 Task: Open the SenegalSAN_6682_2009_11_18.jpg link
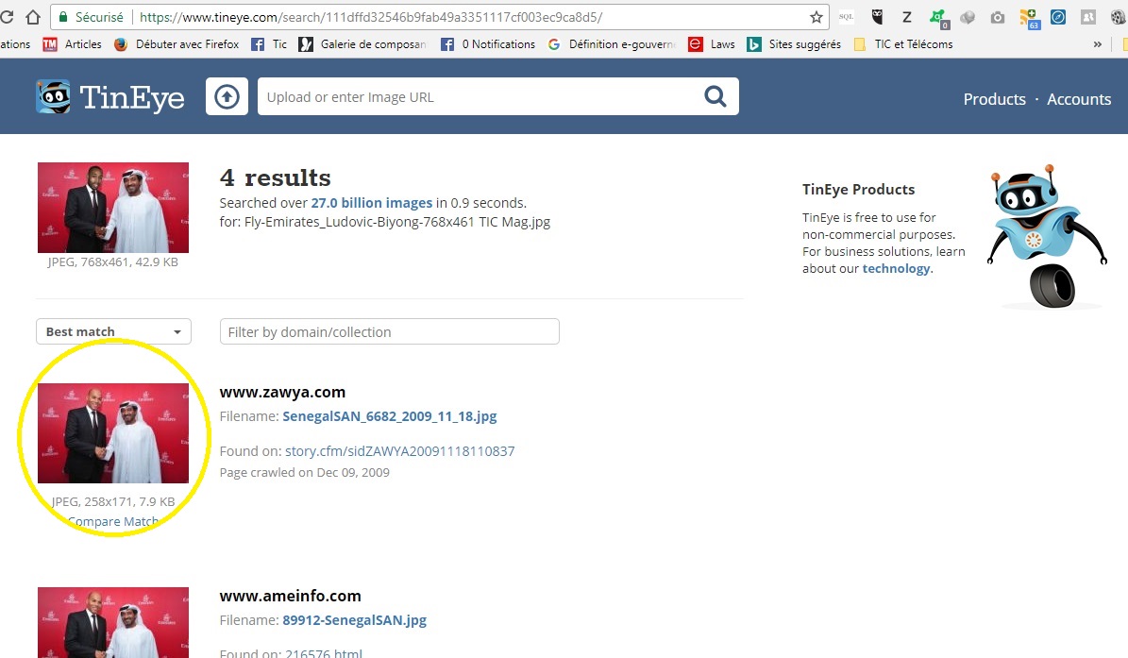tap(389, 416)
